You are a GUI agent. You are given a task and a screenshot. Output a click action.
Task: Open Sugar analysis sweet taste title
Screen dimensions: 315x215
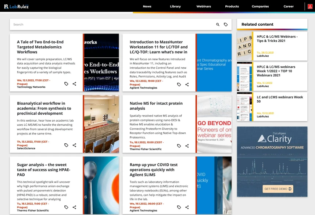[44, 169]
